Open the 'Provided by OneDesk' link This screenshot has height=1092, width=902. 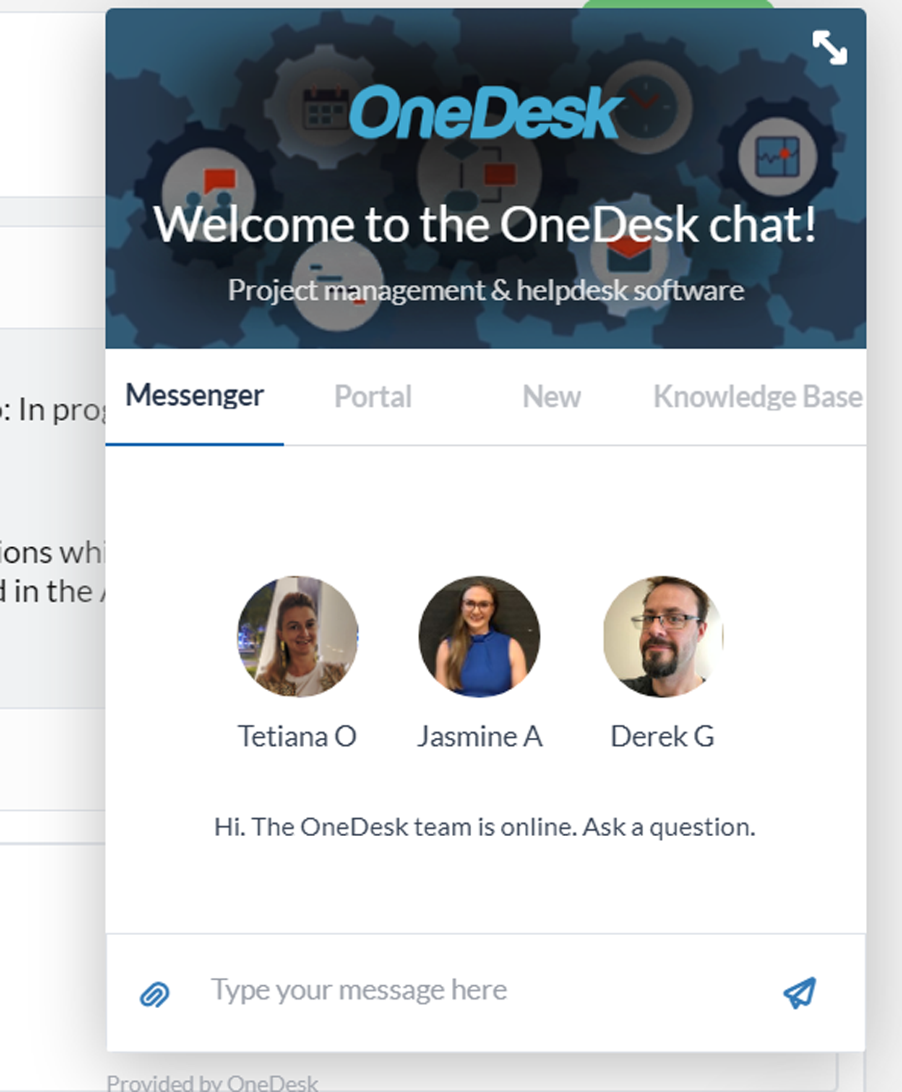[212, 1083]
